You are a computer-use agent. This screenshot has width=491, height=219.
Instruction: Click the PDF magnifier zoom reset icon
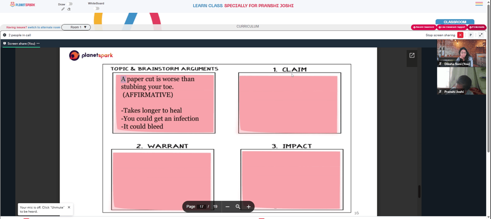tap(238, 206)
